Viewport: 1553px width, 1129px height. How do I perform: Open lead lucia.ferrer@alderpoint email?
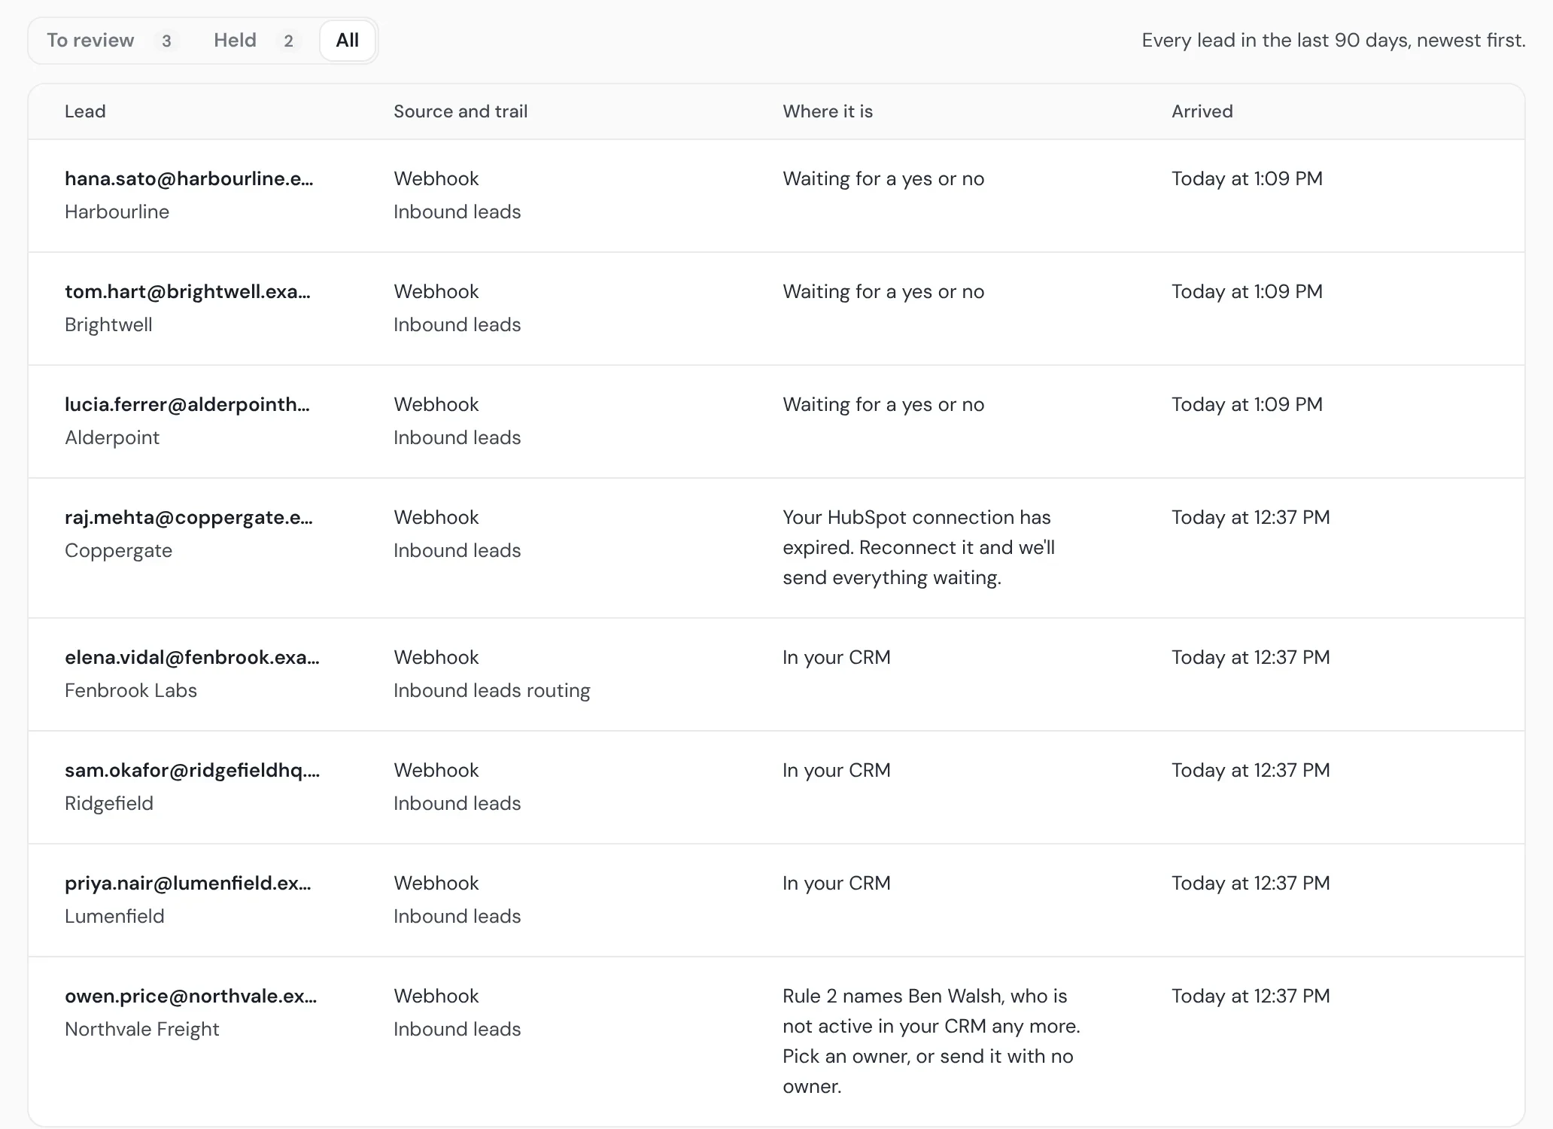click(x=187, y=404)
